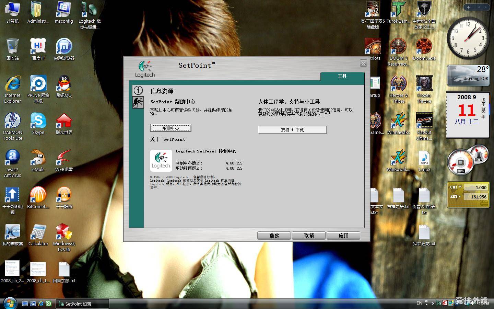The width and height of the screenshot is (494, 309).
Task: Click the 1.000 CNY amount field
Action: point(476,187)
